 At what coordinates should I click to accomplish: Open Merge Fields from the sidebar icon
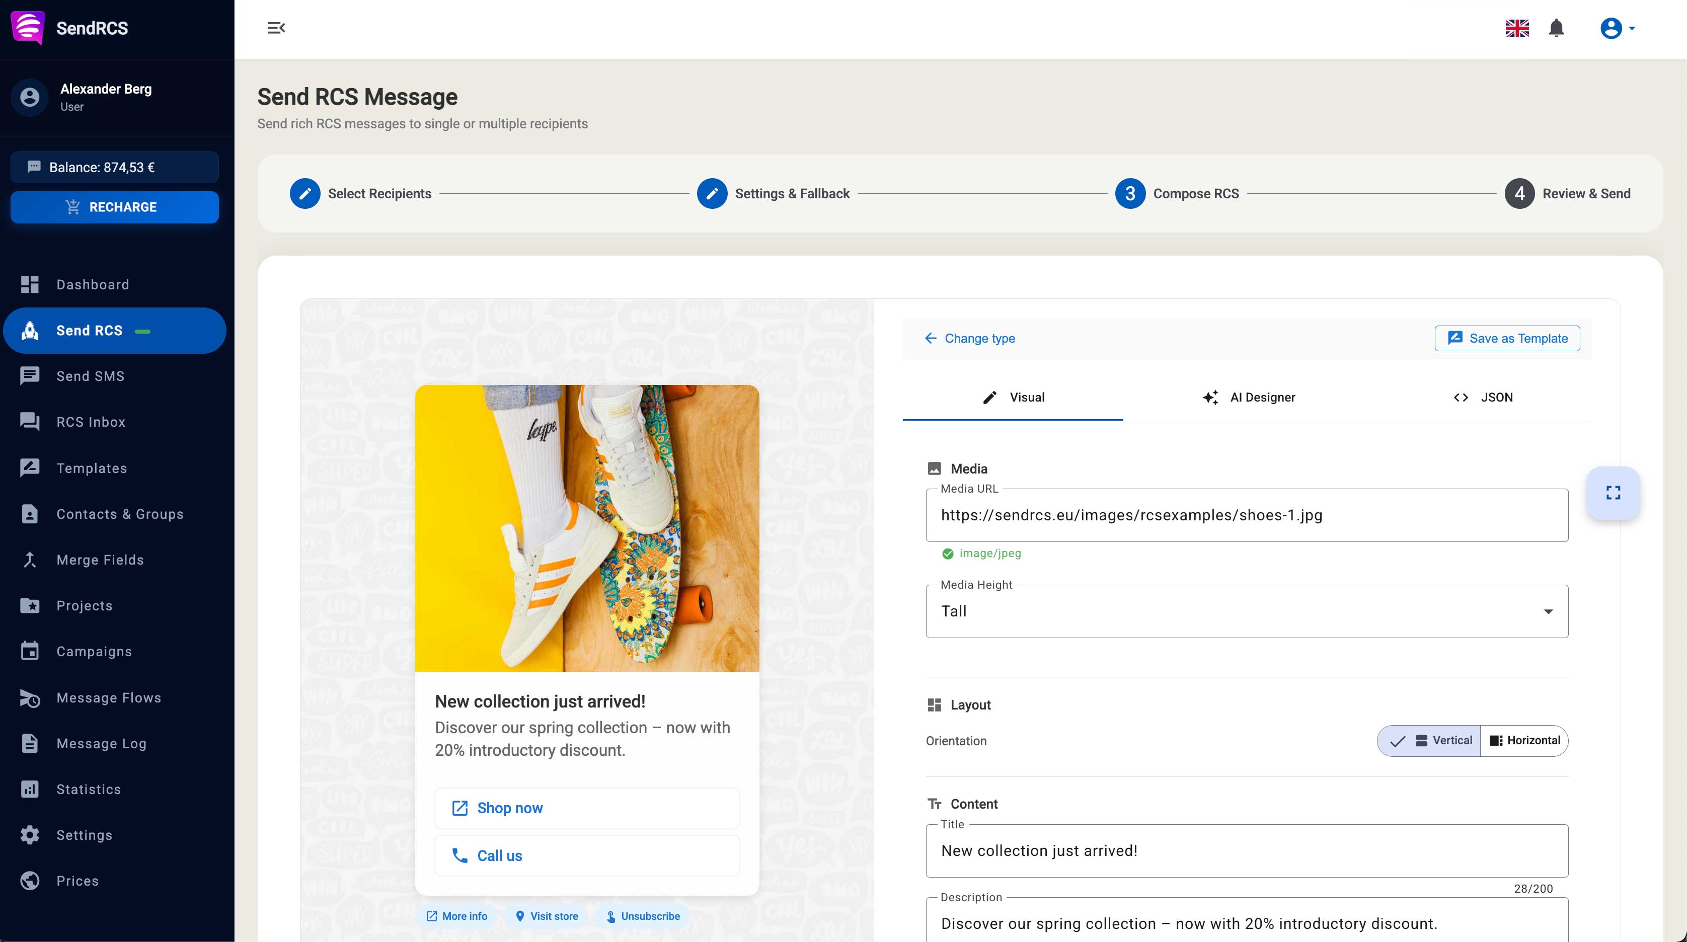pos(30,560)
